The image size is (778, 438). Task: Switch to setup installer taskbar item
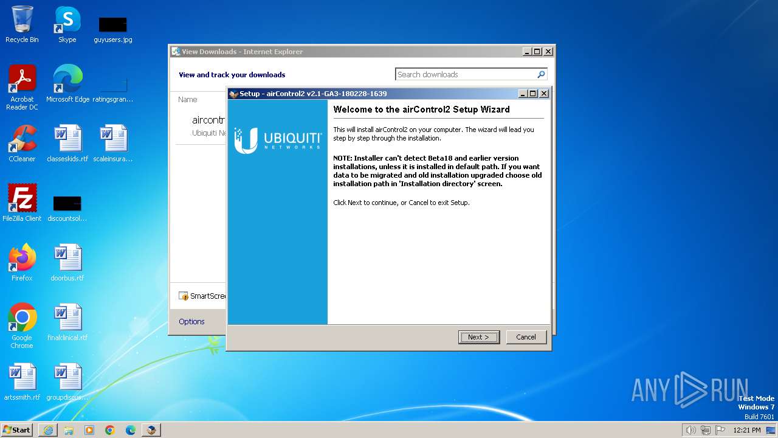pos(151,430)
